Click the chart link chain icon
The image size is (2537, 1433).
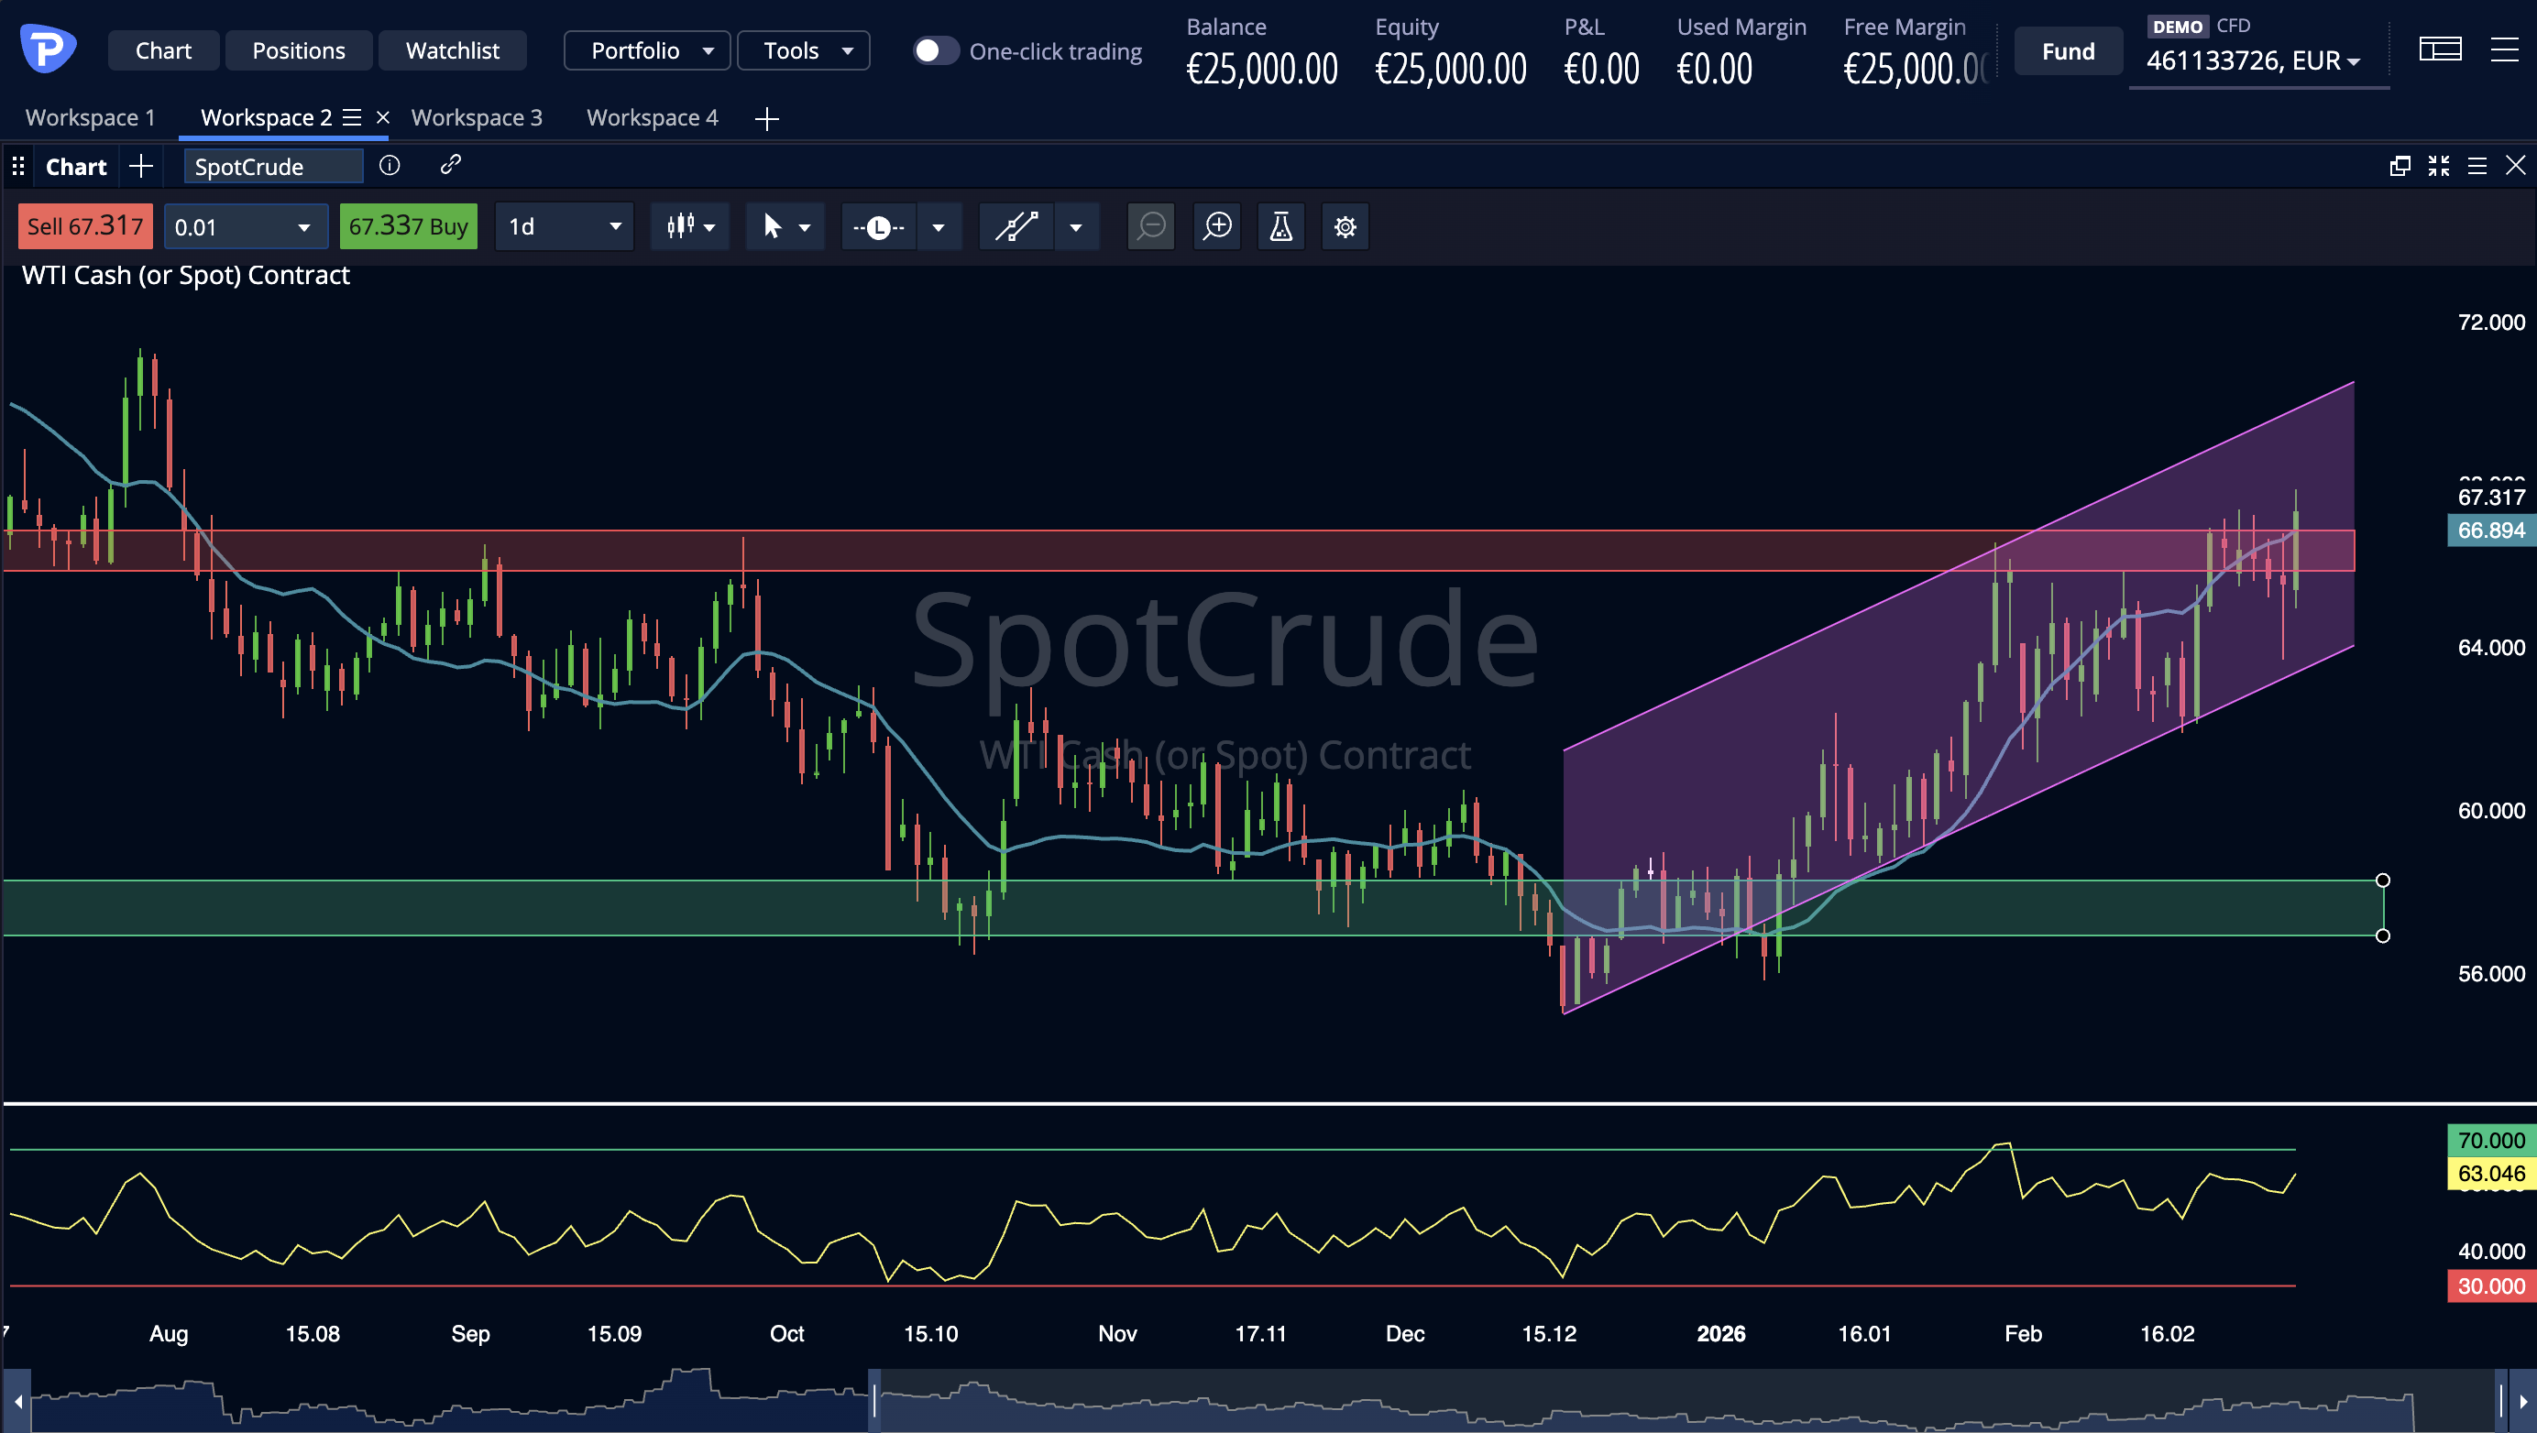(x=450, y=164)
